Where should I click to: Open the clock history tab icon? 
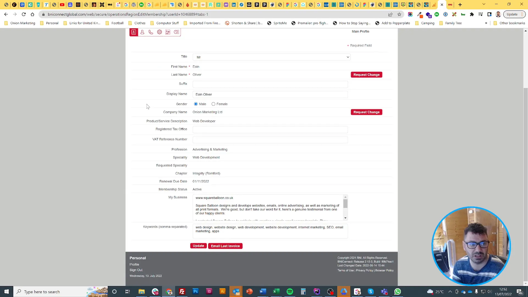(177, 32)
